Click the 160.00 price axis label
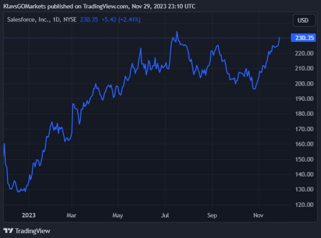The height and width of the screenshot is (238, 321). 304,144
